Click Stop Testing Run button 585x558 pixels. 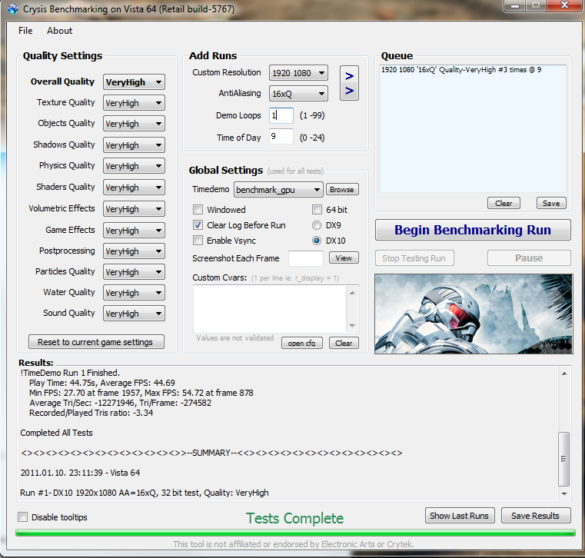[x=414, y=258]
